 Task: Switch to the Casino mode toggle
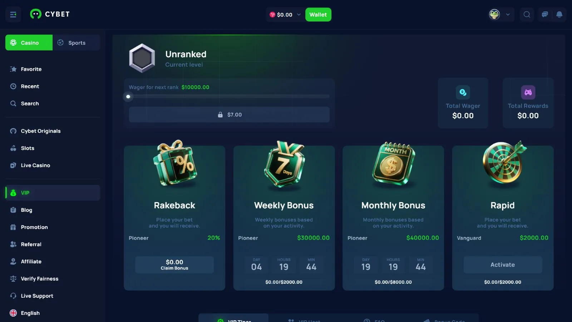29,43
